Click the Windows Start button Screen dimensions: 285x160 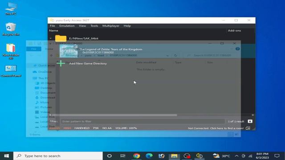(7, 156)
